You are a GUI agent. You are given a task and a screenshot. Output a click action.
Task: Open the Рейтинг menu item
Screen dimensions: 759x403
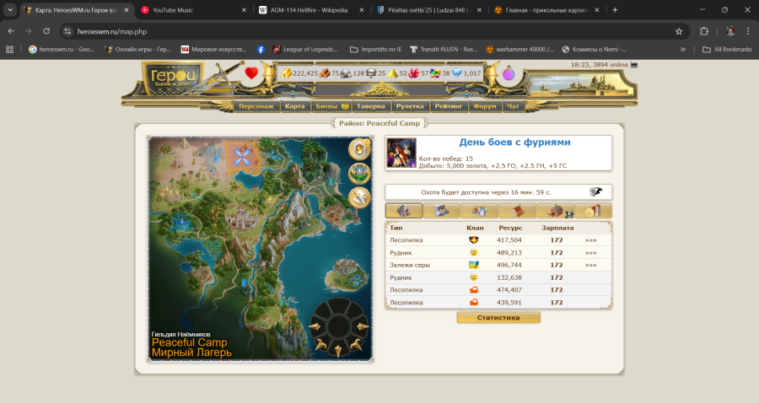[x=449, y=106]
